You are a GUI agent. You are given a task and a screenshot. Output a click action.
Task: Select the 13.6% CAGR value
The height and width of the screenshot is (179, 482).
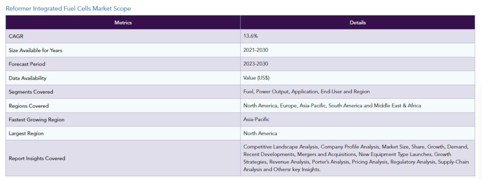pos(250,36)
